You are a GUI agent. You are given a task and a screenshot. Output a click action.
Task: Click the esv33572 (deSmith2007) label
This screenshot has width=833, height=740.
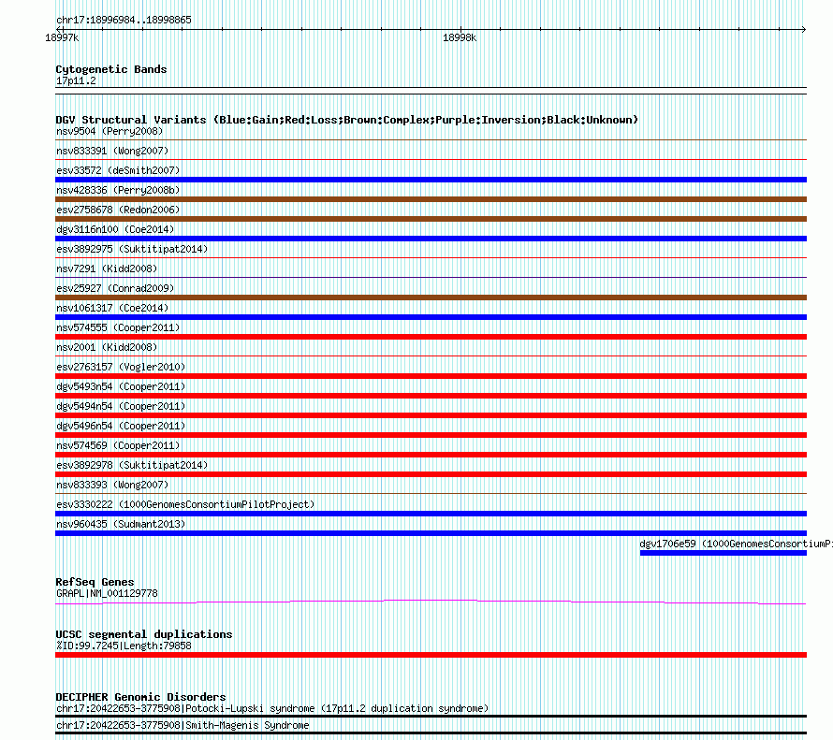(x=118, y=170)
